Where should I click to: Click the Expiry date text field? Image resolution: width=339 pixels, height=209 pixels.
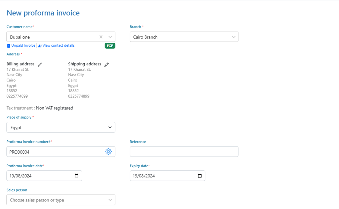tap(163, 176)
